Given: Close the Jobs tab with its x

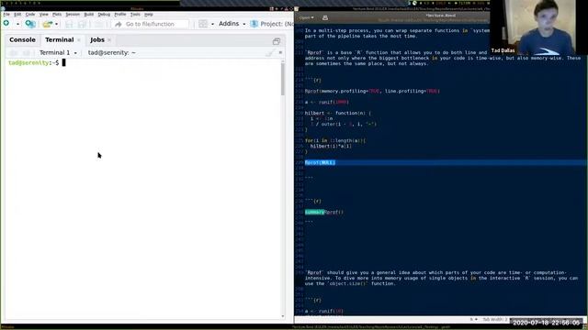Looking at the screenshot, I should (109, 40).
